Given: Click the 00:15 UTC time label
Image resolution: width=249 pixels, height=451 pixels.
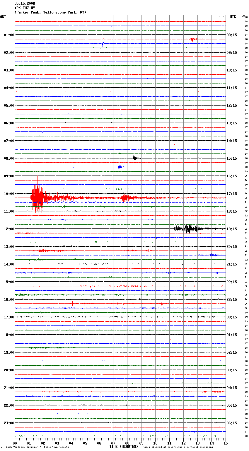Looking at the screenshot, I should (x=232, y=317).
